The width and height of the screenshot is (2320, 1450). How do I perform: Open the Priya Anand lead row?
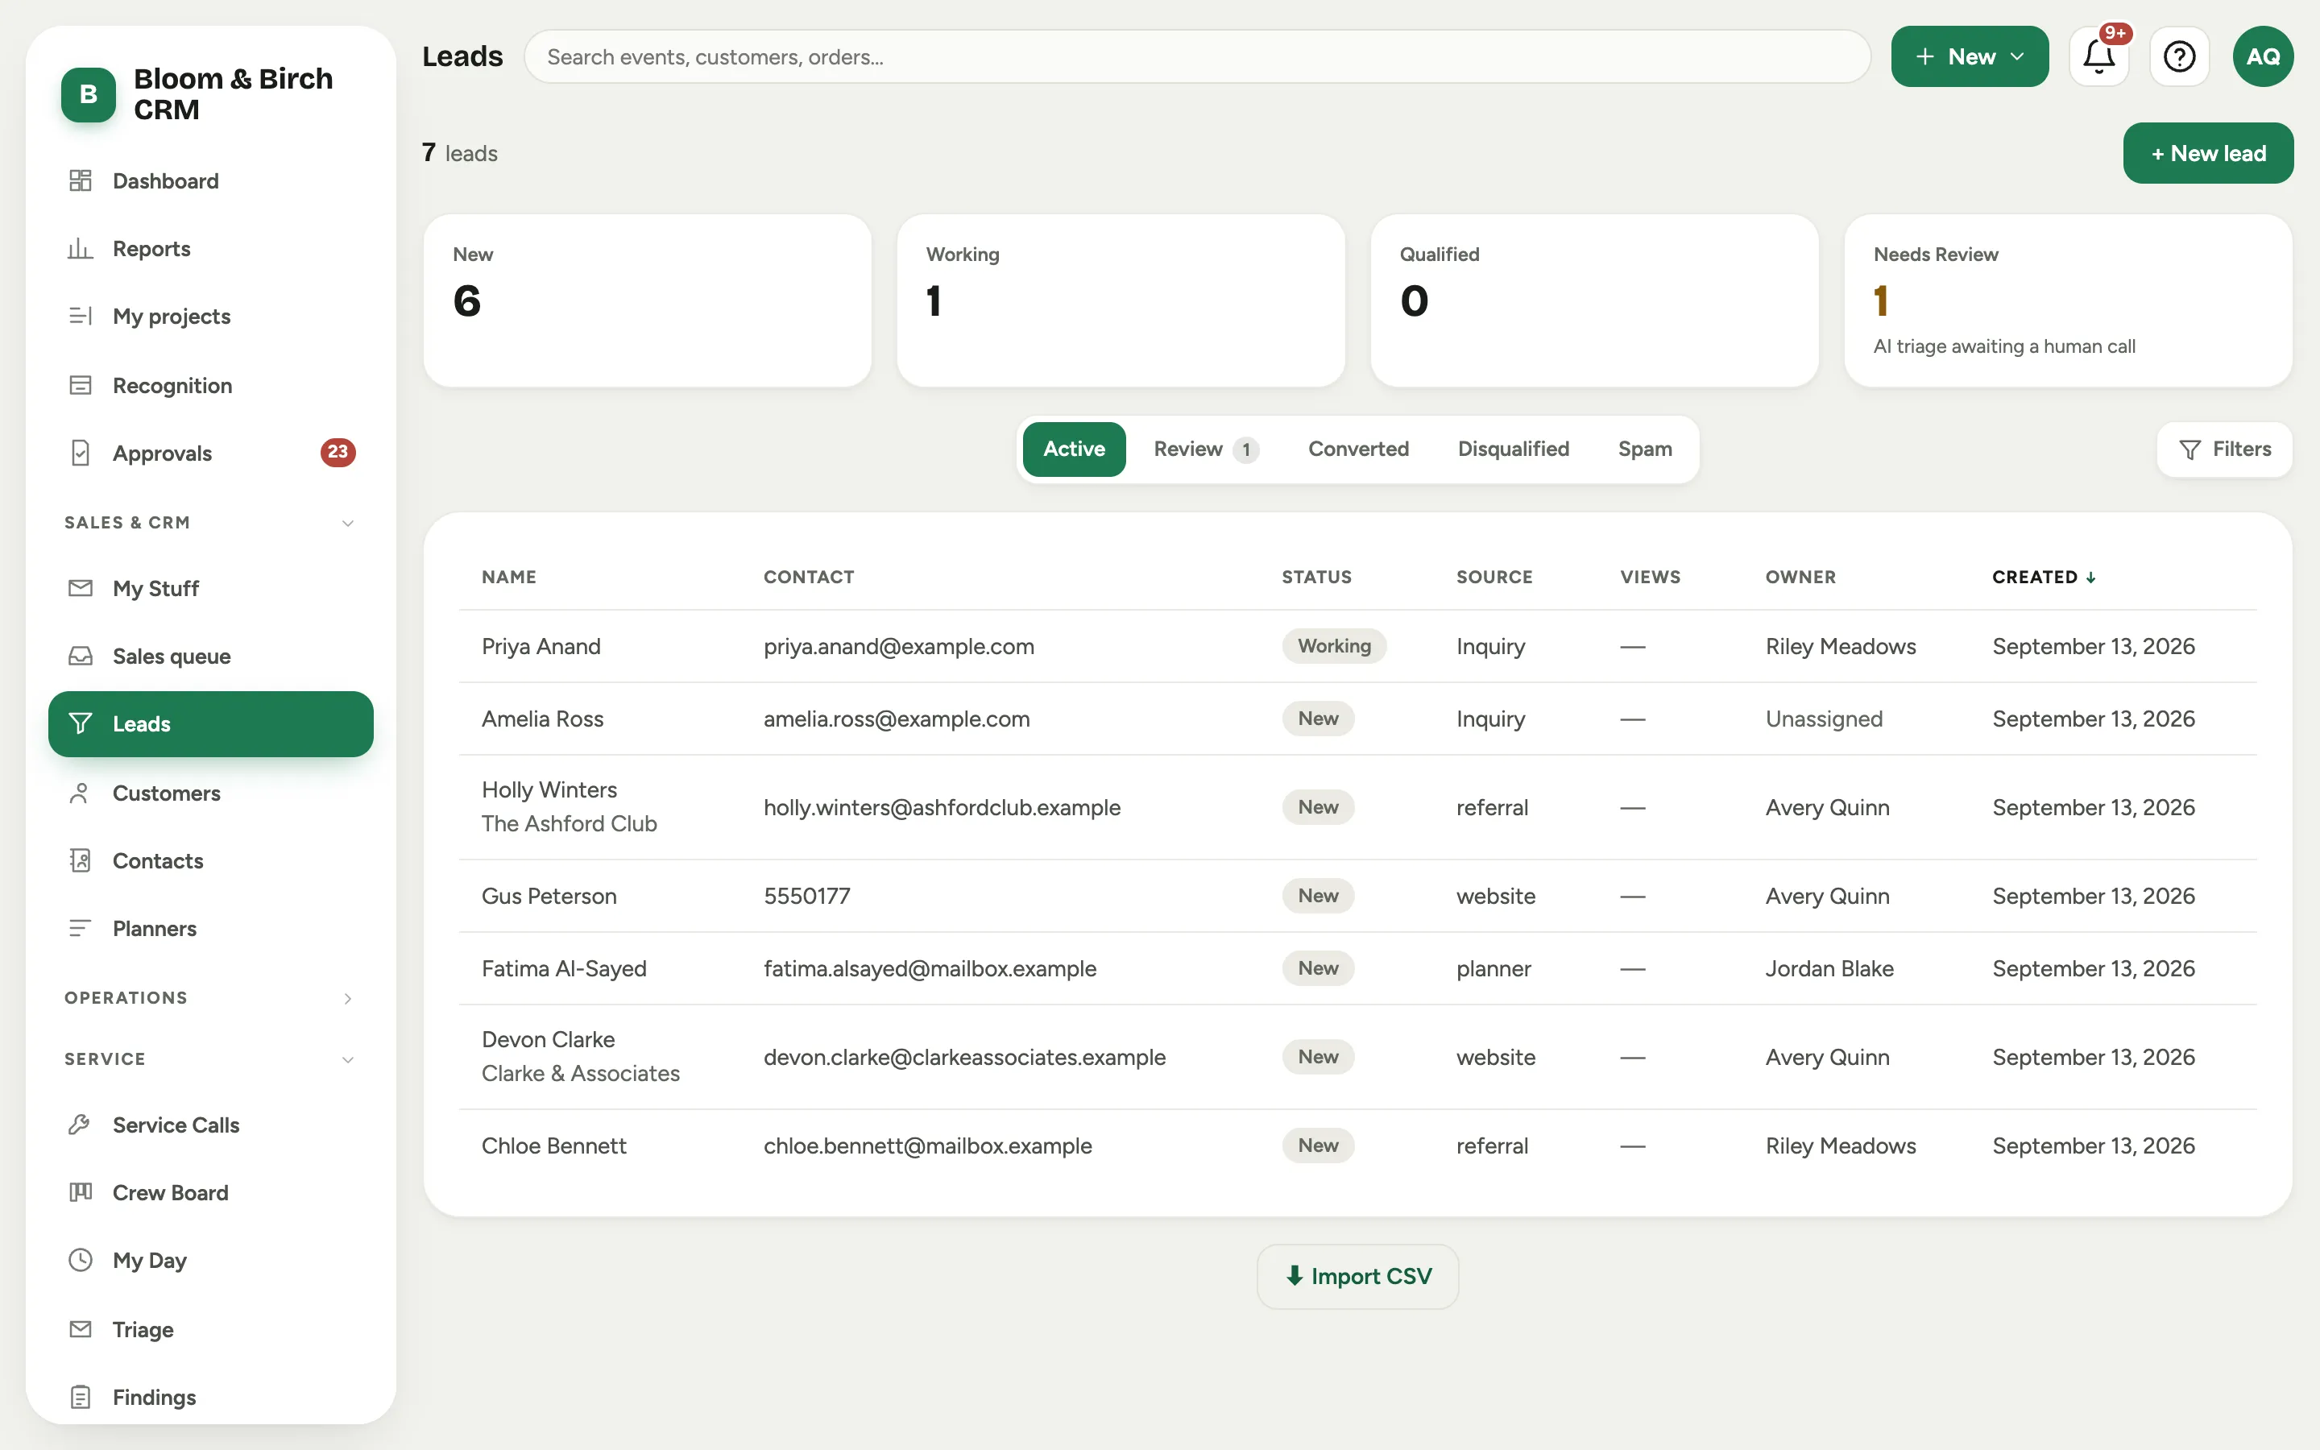click(x=1357, y=646)
